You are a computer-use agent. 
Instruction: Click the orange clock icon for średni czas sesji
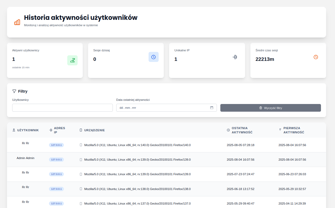click(316, 57)
